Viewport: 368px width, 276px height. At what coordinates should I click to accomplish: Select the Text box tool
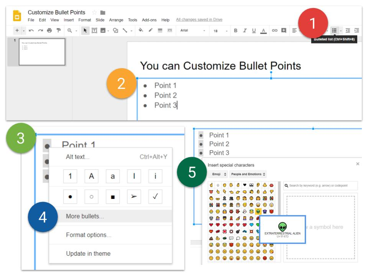tap(94, 30)
